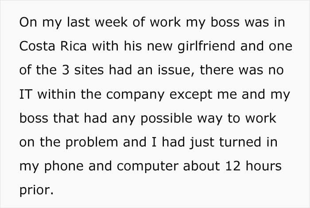
Task: Click the word 'turned' in the sixth line
Action: [240, 142]
